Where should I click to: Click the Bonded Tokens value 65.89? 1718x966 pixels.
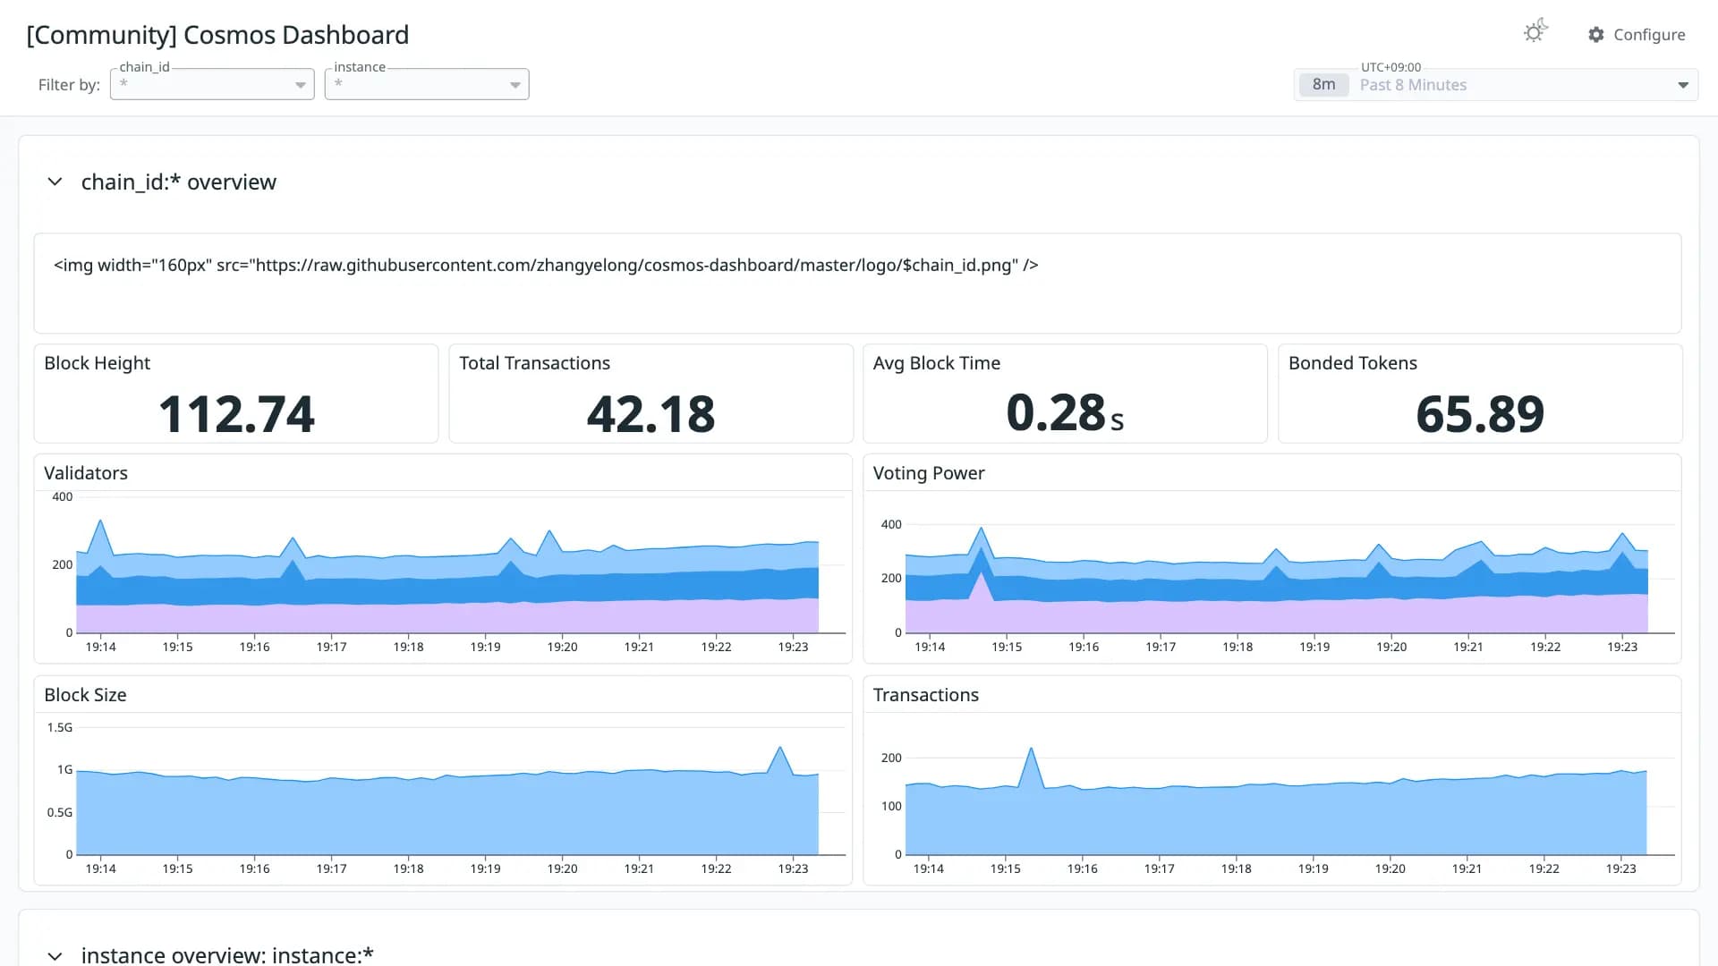[x=1480, y=414]
